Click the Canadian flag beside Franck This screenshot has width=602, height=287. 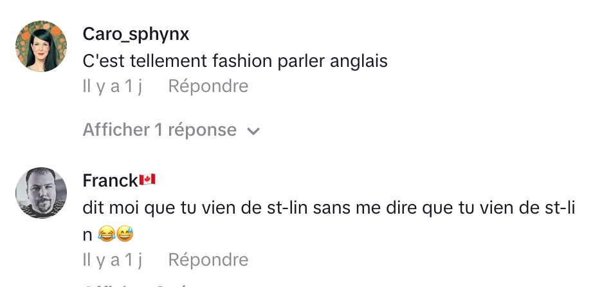(x=148, y=181)
